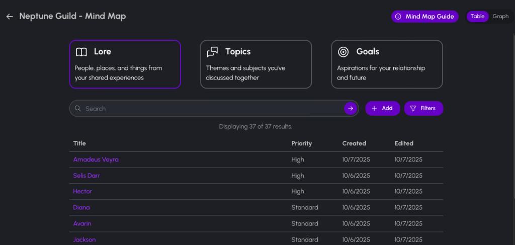Click the magnifier icon in search bar

click(78, 109)
